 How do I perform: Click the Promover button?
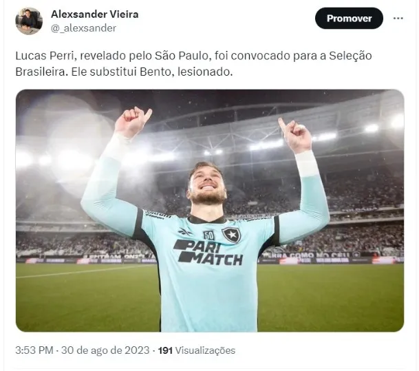pos(349,18)
